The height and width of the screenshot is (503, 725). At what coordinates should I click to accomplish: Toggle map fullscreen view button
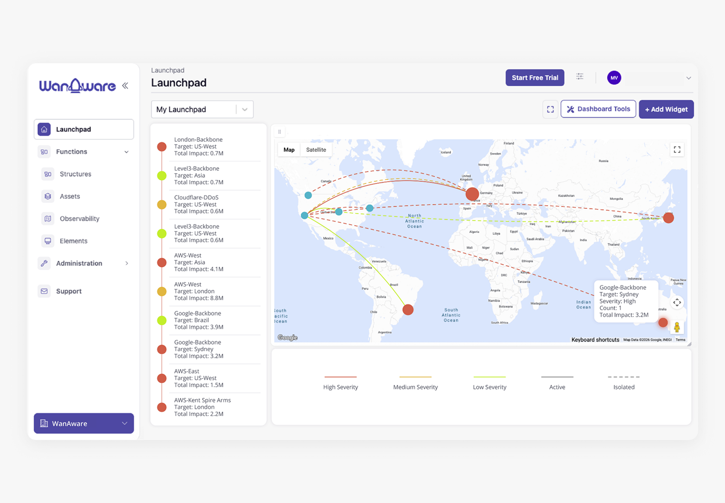677,150
